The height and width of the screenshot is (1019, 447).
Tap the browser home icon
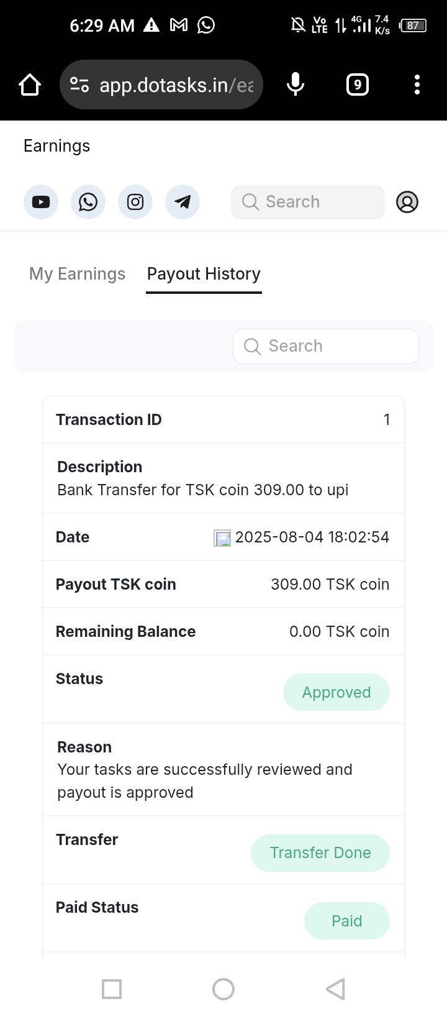(x=30, y=85)
